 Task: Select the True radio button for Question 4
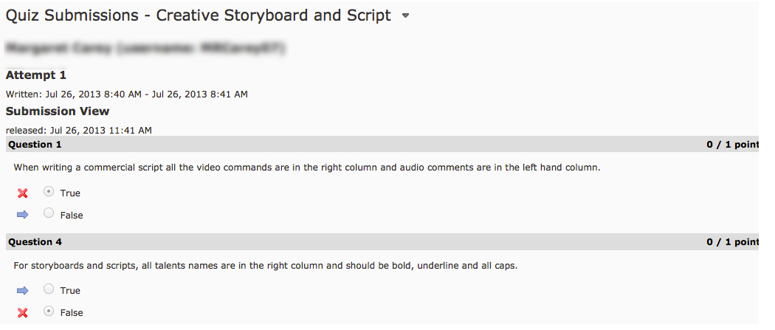[x=49, y=289]
